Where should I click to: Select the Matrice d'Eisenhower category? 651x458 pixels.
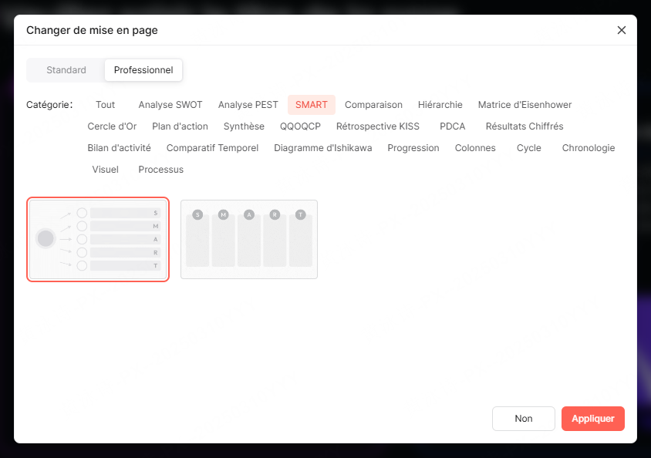[525, 105]
